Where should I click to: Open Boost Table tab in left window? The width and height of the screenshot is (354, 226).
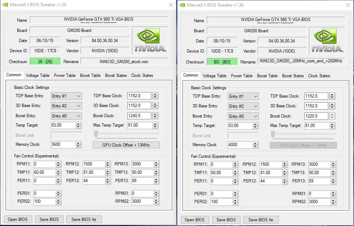point(90,75)
